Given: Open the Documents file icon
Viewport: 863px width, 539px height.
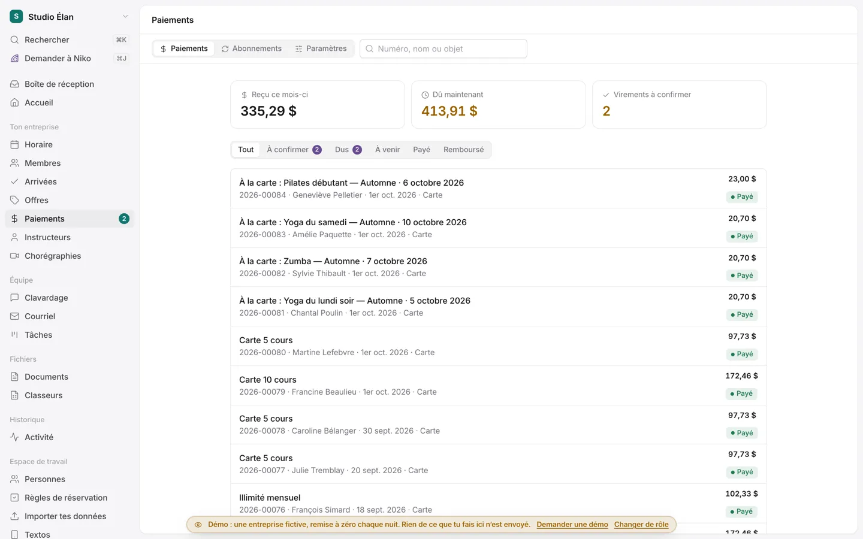Looking at the screenshot, I should pyautogui.click(x=14, y=377).
